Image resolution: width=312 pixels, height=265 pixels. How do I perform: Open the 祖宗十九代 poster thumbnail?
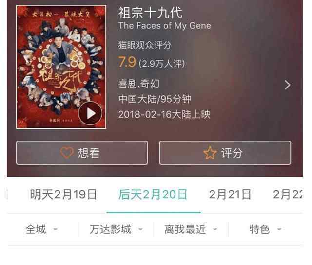point(61,67)
